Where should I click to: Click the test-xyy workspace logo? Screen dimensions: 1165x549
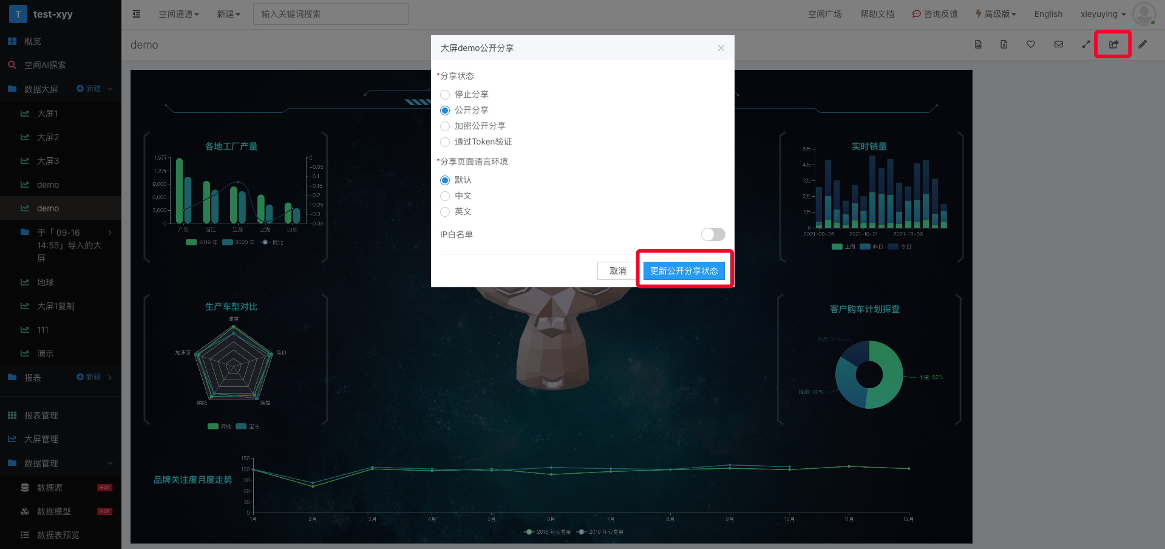click(x=18, y=14)
